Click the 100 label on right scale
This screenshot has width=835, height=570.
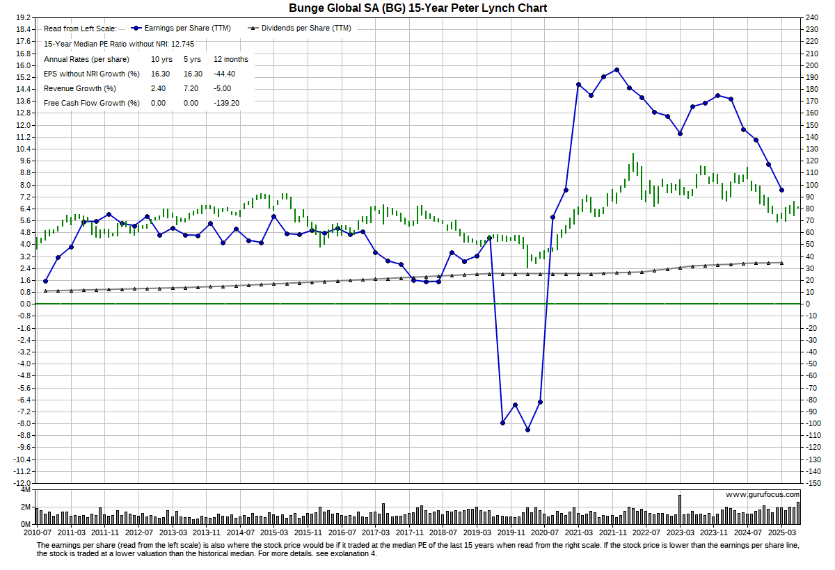coord(811,185)
